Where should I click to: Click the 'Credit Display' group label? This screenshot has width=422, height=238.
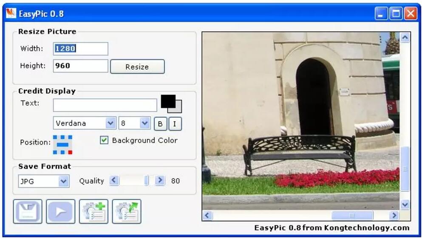point(47,91)
